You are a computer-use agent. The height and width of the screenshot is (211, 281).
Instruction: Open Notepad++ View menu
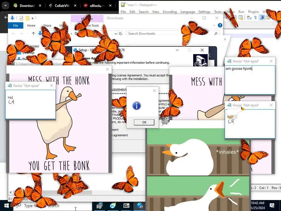click(156, 12)
